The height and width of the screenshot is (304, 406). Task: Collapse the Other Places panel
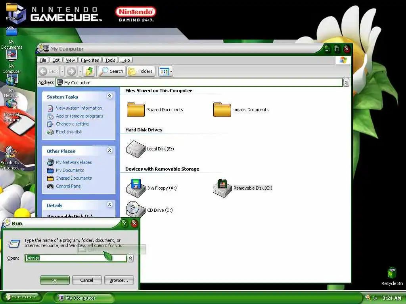coord(109,150)
